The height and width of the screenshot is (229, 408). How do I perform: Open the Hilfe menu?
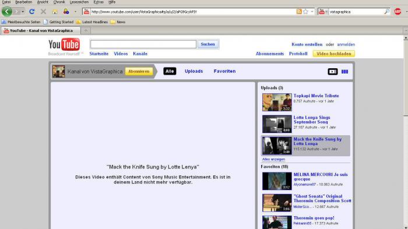(x=112, y=2)
